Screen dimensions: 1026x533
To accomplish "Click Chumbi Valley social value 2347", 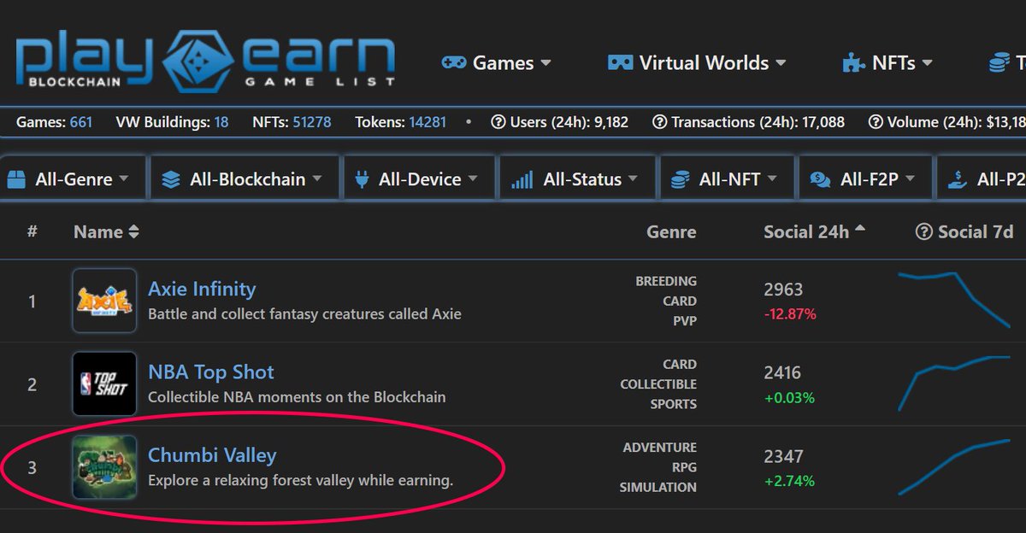I will click(783, 456).
